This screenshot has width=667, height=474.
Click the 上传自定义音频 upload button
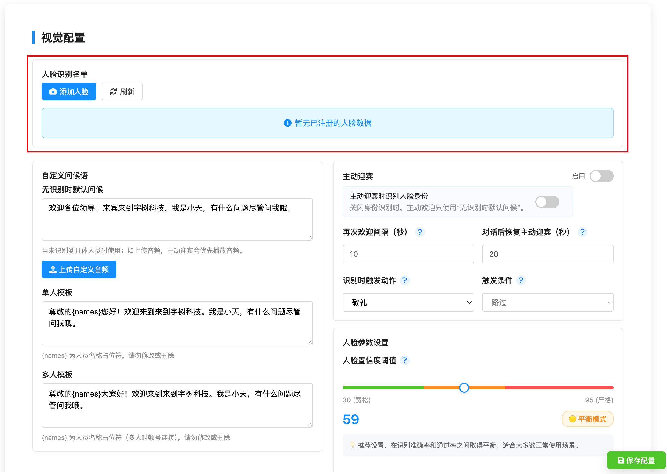pyautogui.click(x=79, y=269)
